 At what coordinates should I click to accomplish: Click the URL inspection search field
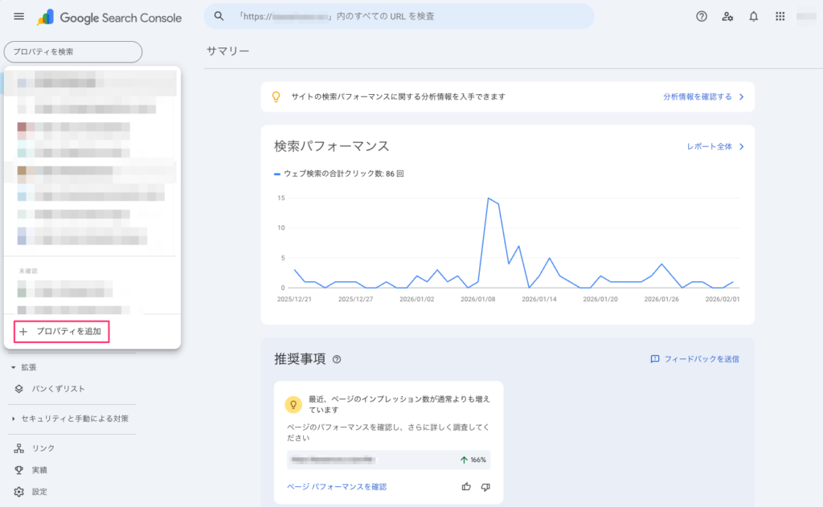tap(402, 16)
